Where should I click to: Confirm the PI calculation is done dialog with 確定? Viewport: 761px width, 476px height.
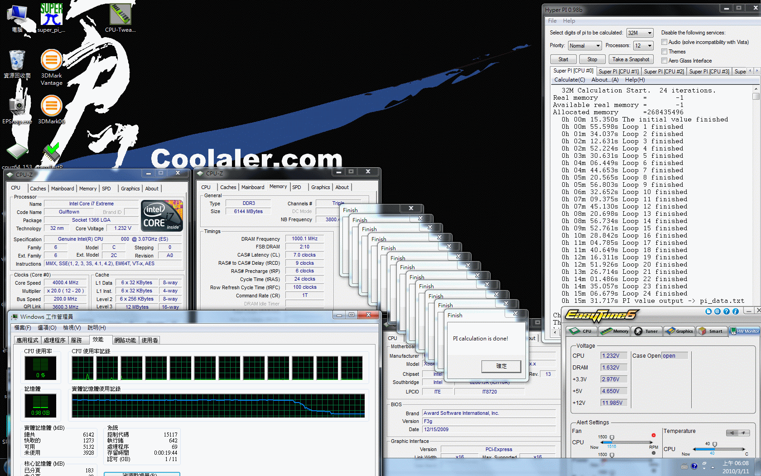tap(501, 366)
